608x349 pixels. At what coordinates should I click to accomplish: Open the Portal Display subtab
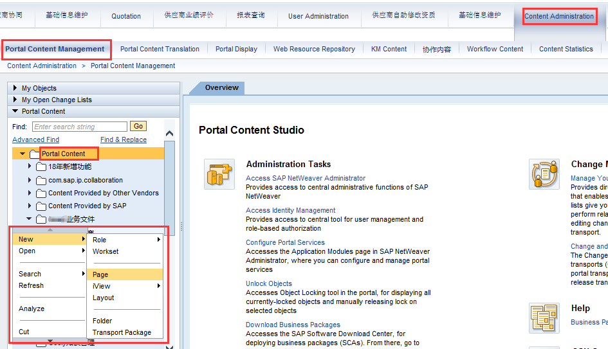(237, 49)
